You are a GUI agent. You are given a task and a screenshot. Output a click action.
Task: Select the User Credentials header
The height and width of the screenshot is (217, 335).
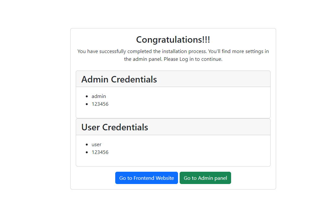click(x=115, y=127)
